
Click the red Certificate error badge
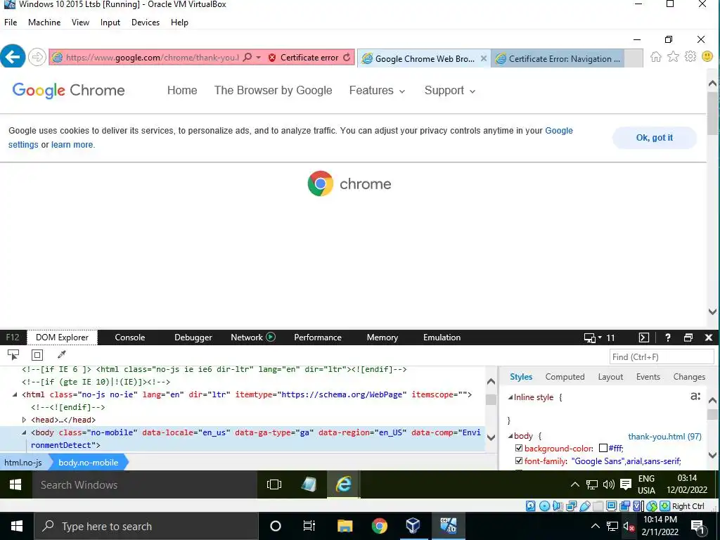303,58
